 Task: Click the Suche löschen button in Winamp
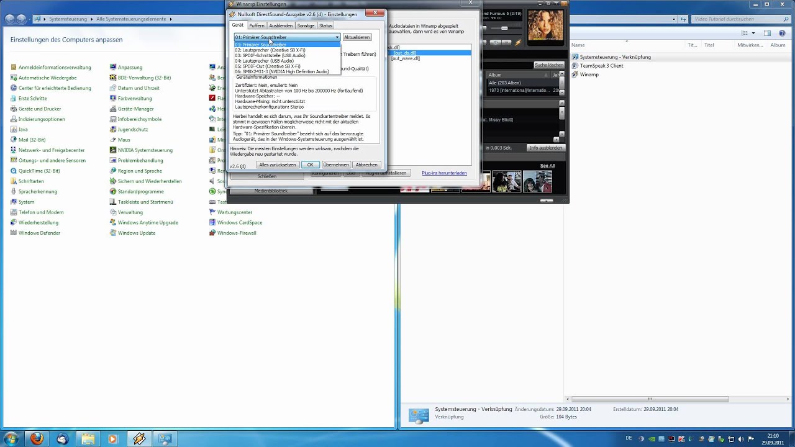[549, 65]
